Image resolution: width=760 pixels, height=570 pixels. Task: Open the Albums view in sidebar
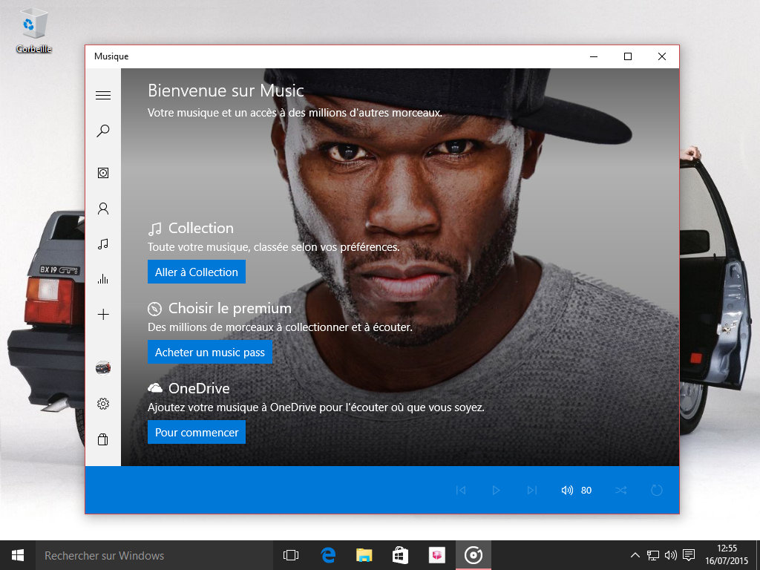(103, 173)
